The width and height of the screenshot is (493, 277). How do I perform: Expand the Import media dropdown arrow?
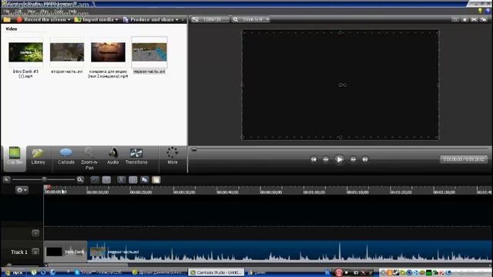(116, 20)
